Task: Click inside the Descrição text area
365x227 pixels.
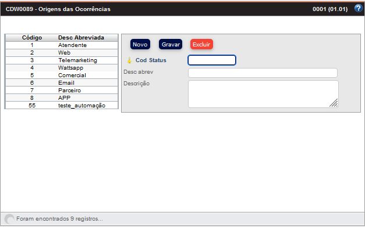Action: tap(263, 94)
